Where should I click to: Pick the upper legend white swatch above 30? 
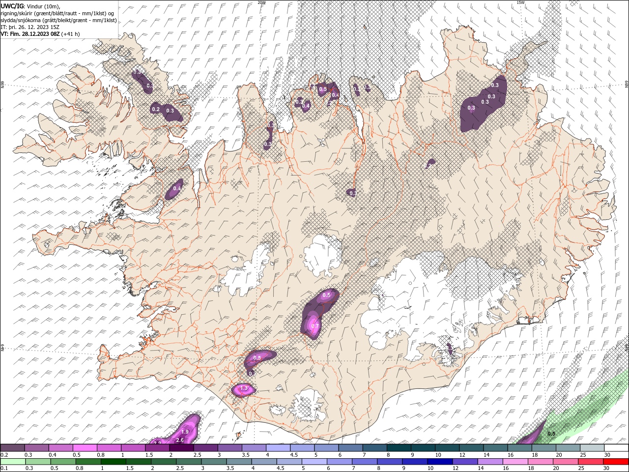tap(616, 448)
